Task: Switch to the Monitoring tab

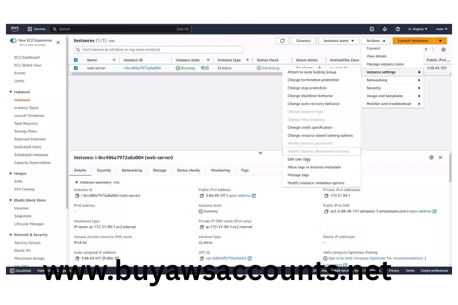Action: pyautogui.click(x=221, y=170)
